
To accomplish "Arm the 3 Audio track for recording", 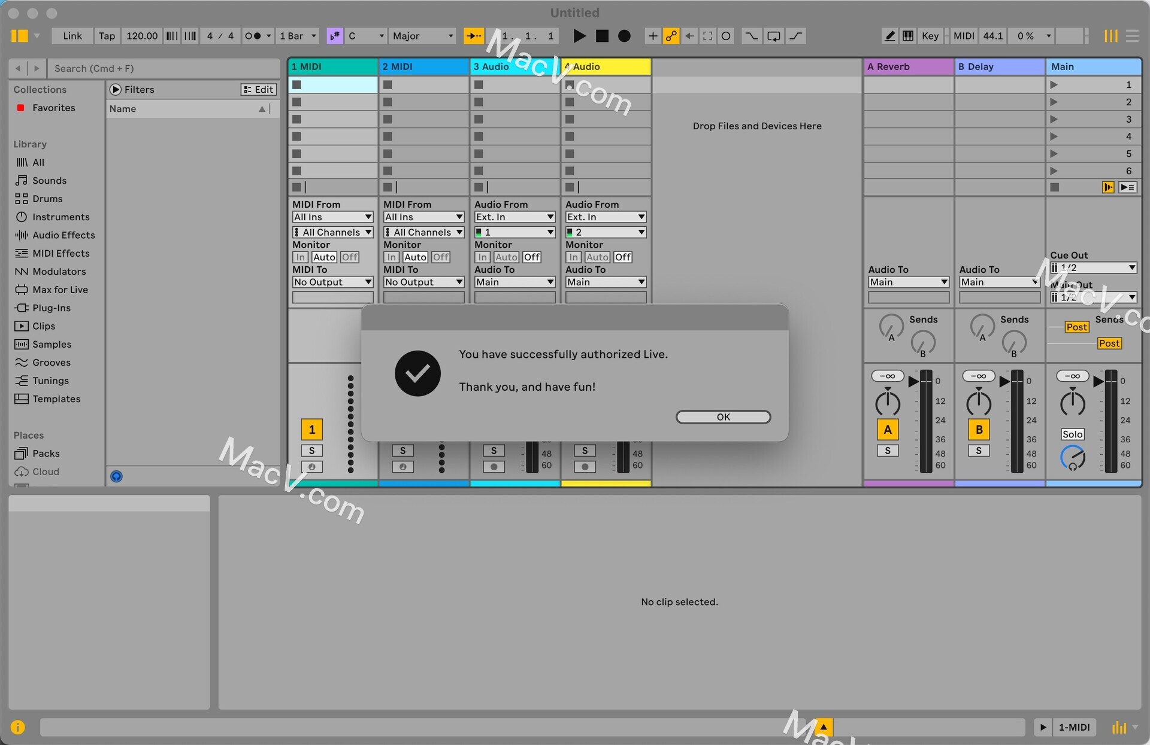I will 494,467.
